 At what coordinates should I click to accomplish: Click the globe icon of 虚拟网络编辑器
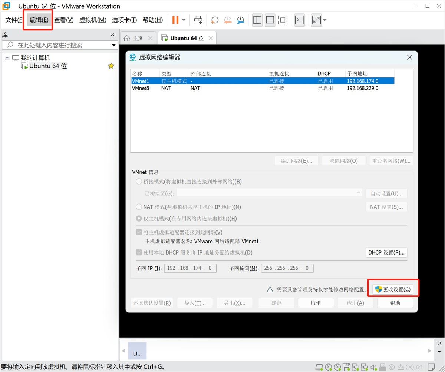coord(133,57)
